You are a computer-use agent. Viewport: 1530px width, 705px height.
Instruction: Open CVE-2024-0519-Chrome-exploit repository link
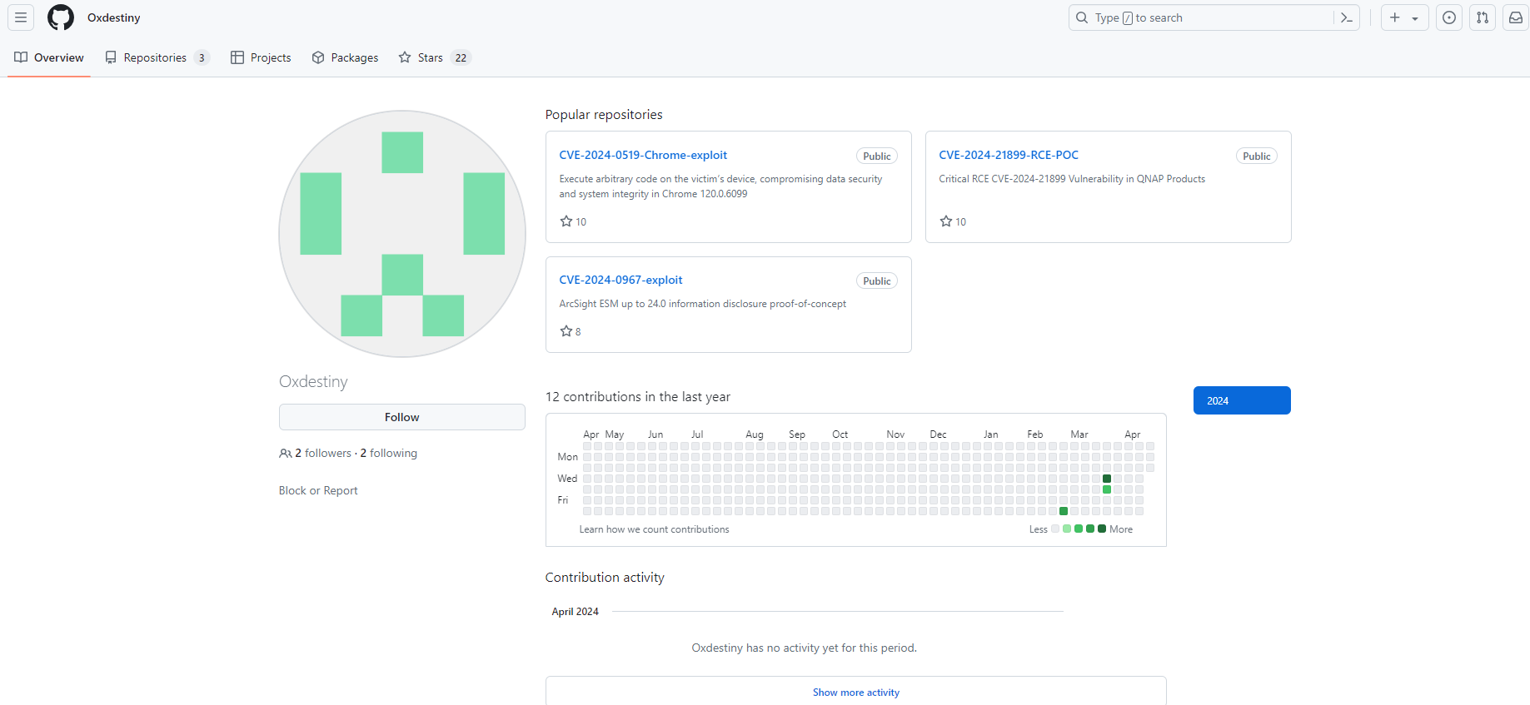point(643,155)
